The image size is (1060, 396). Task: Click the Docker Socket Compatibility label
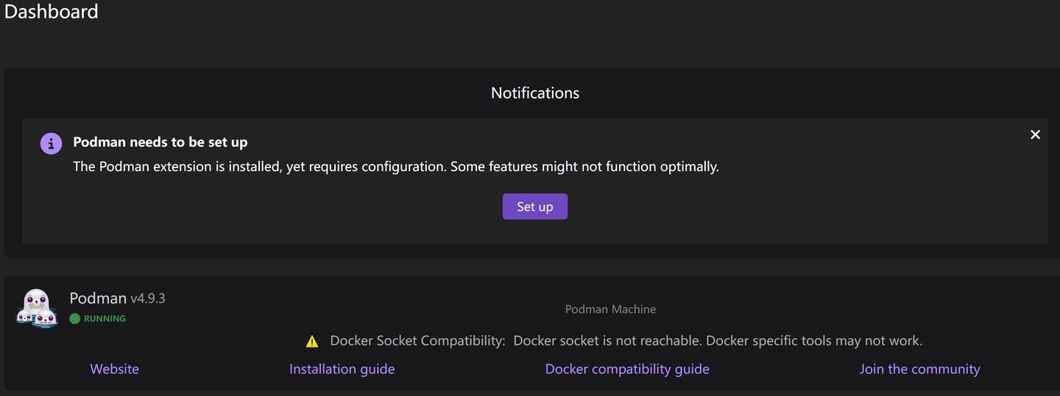tap(417, 341)
